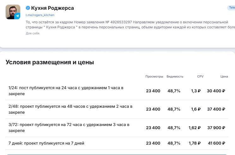Click the 37 900 ₽ price

click(216, 128)
